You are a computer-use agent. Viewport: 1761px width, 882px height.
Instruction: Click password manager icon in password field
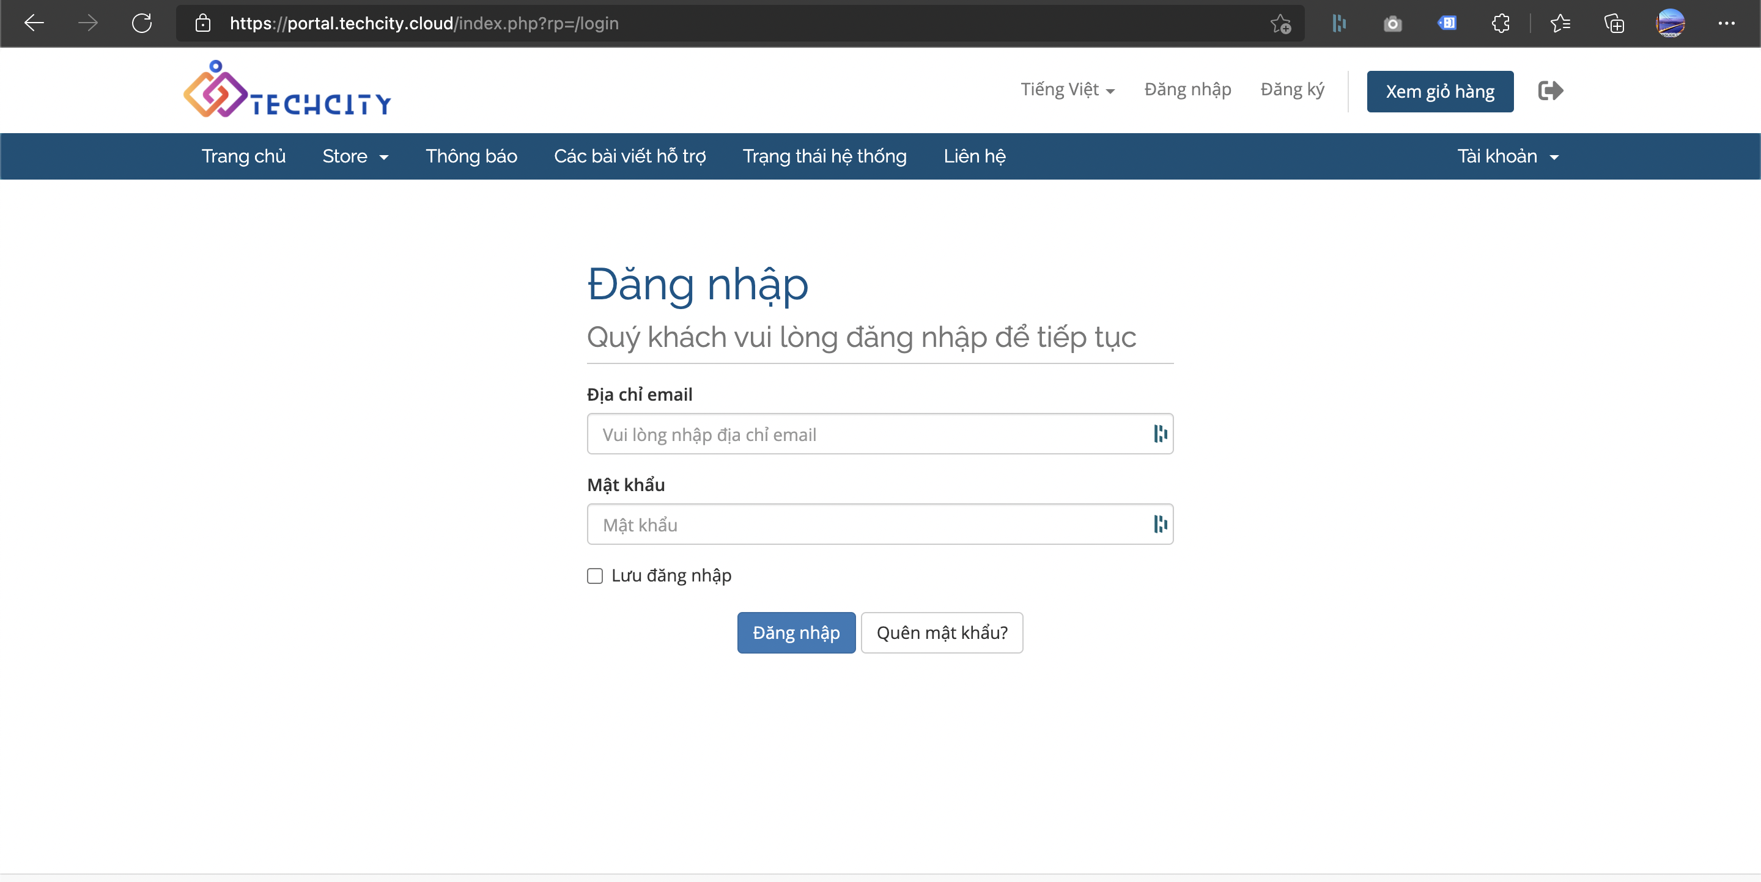pos(1160,523)
